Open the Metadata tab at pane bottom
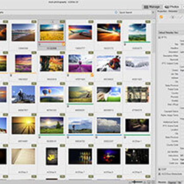The image size is (184, 184). (x=162, y=182)
